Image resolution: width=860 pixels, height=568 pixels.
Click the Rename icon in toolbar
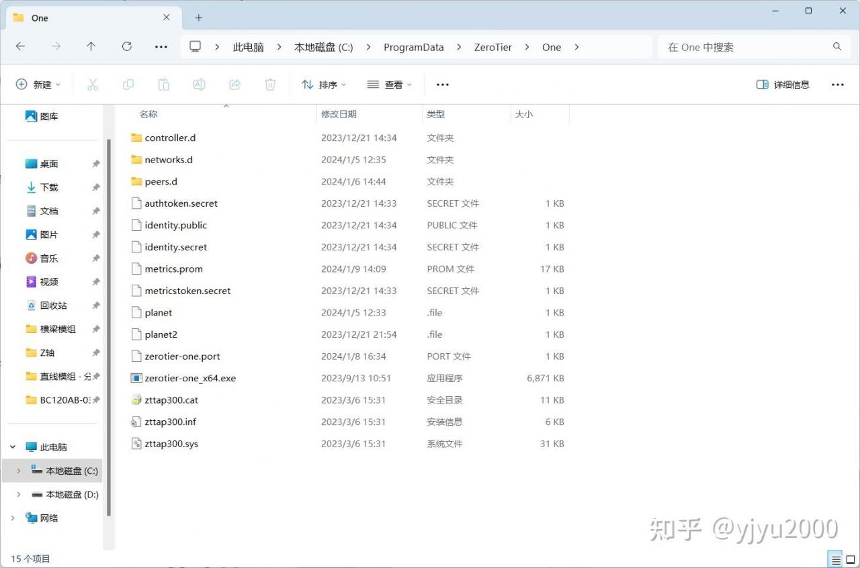point(199,85)
